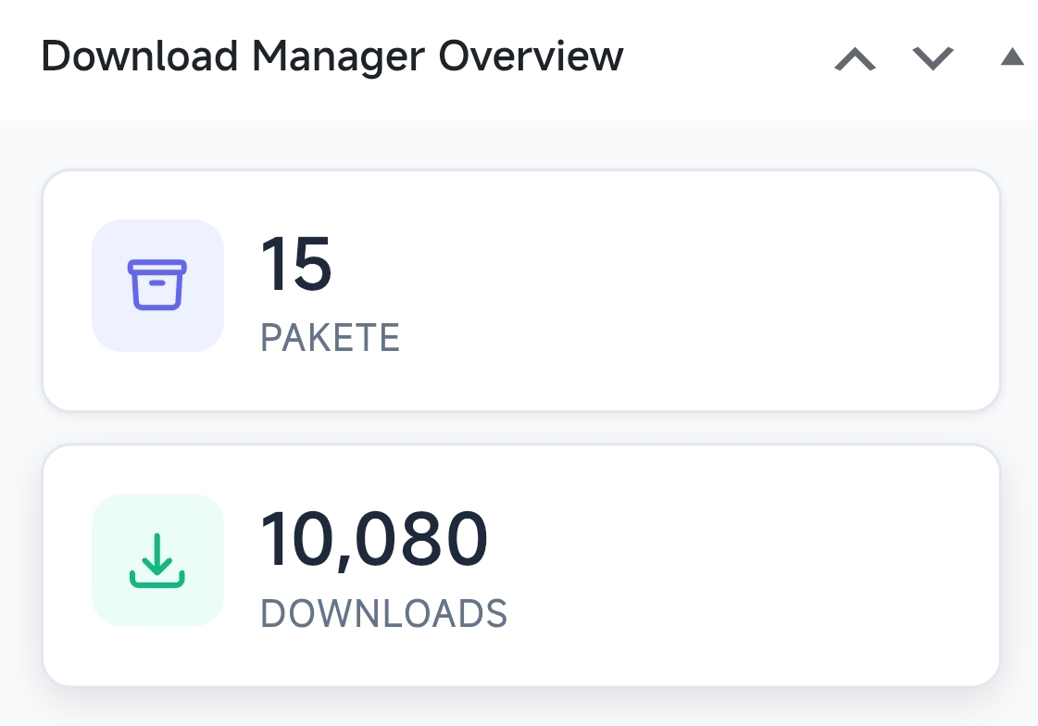Collapse the Download Manager Overview panel triangle

pos(1012,56)
